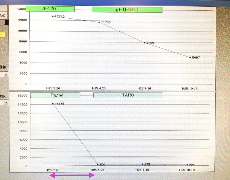Click the 12730 data point on IgE chart
The width and height of the screenshot is (230, 180).
53,16
